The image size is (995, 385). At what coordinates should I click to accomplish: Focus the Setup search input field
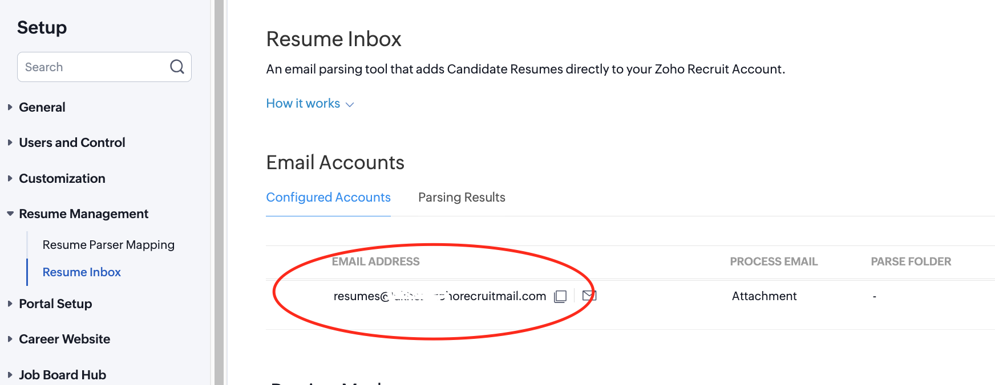94,67
